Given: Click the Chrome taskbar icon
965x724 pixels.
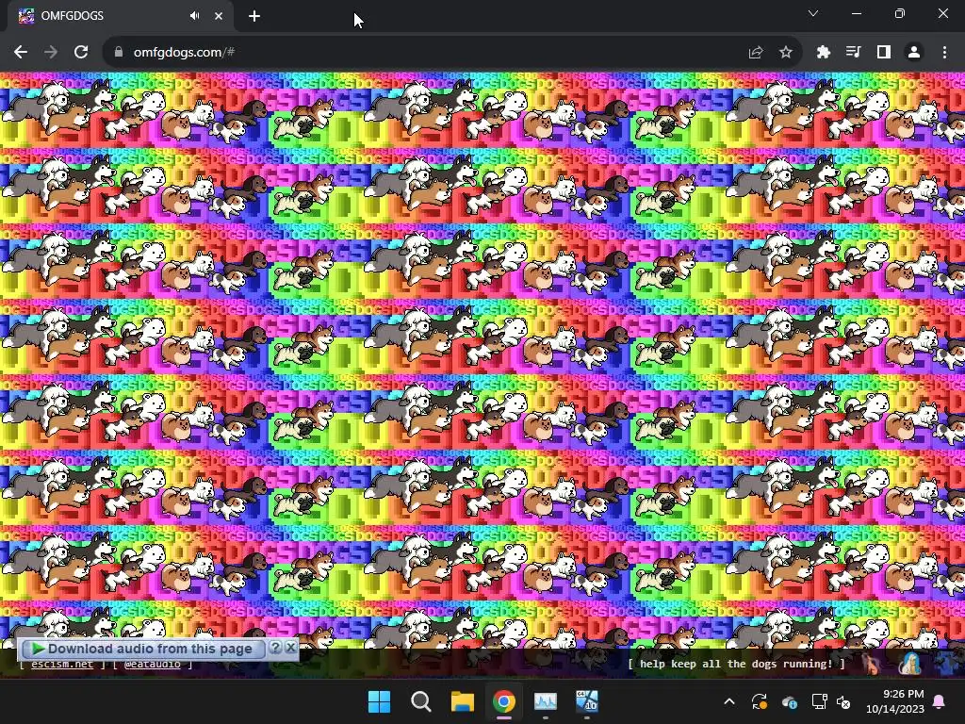Looking at the screenshot, I should click(503, 701).
